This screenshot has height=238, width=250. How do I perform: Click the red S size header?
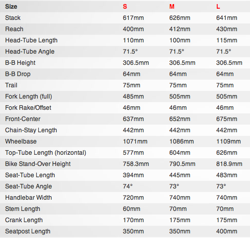point(125,7)
